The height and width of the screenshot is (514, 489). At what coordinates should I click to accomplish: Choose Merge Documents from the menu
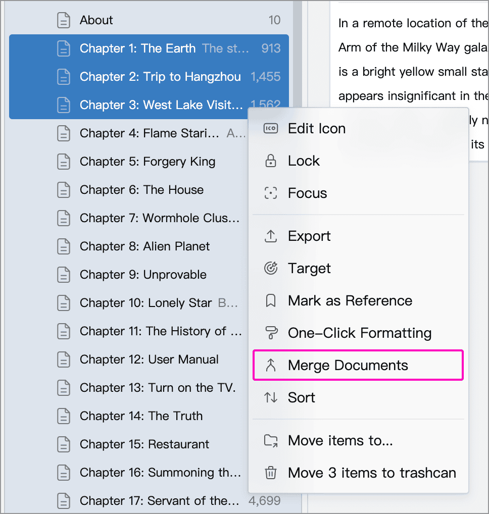[358, 365]
